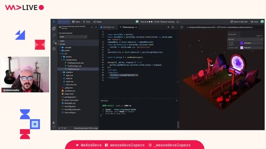This screenshot has height=149, width=266.
Task: Click the color end lavender swatch
Action: (242, 48)
